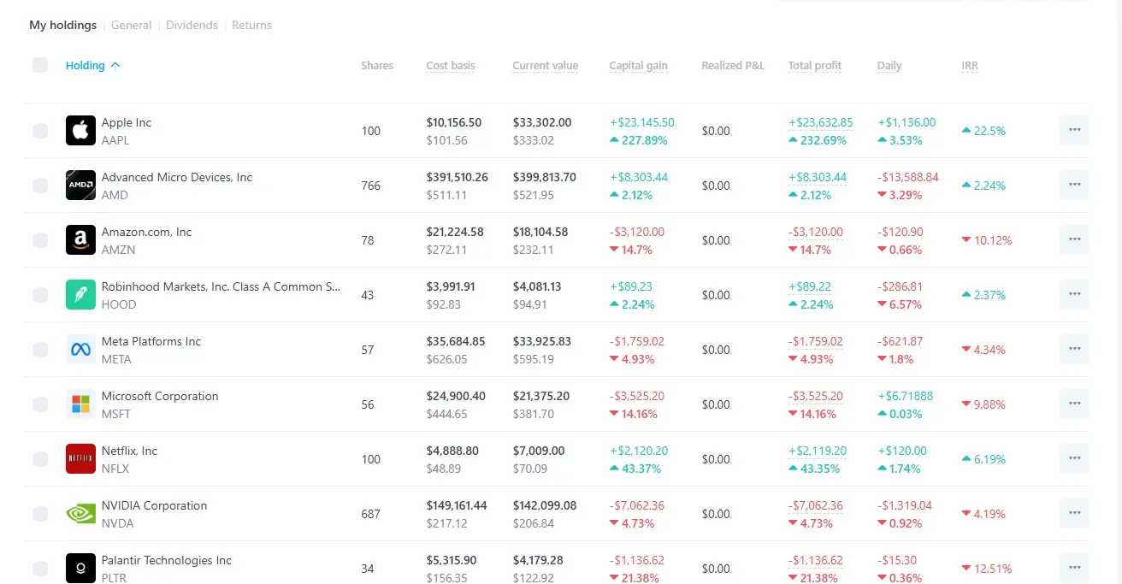Click the AMD logo icon

point(80,186)
